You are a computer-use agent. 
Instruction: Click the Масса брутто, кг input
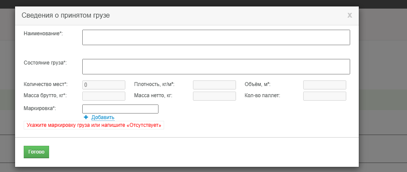click(x=103, y=96)
